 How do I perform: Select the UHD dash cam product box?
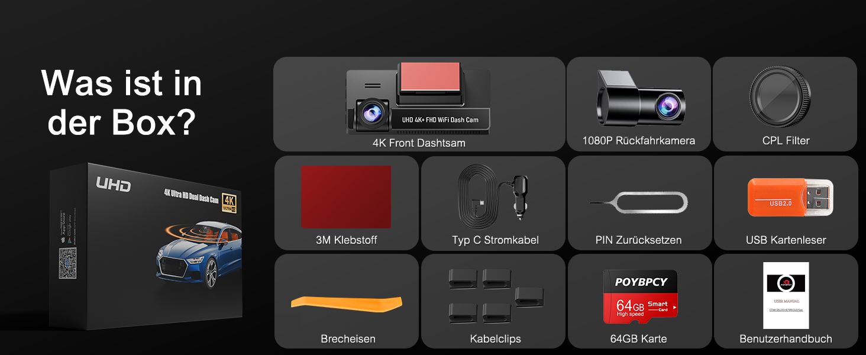click(146, 247)
